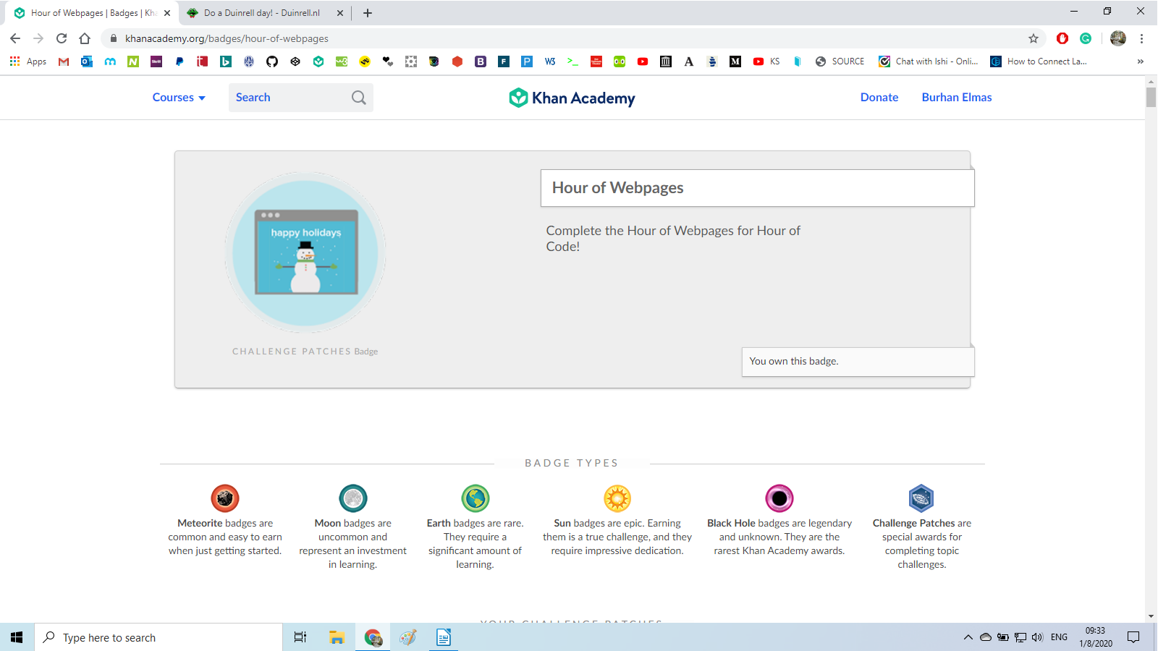Open the Apps shortcut in bookmarks bar
1158x651 pixels.
click(28, 61)
